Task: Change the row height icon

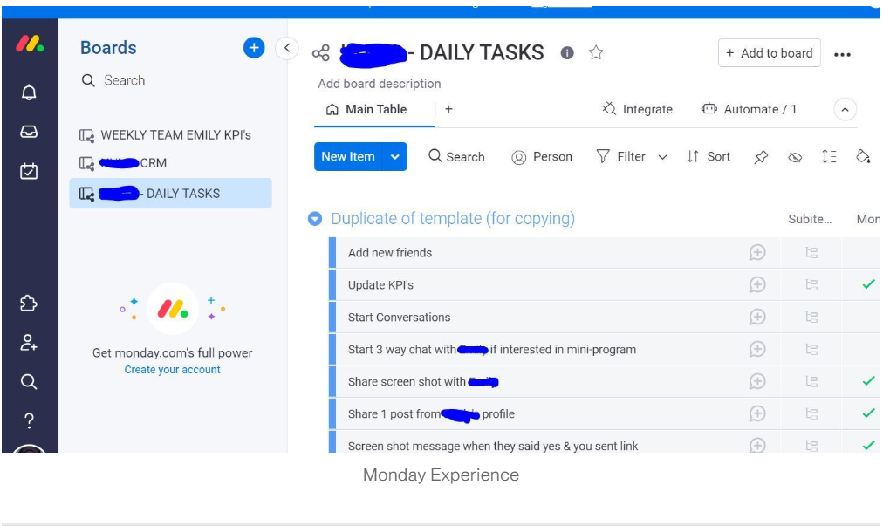Action: [829, 157]
